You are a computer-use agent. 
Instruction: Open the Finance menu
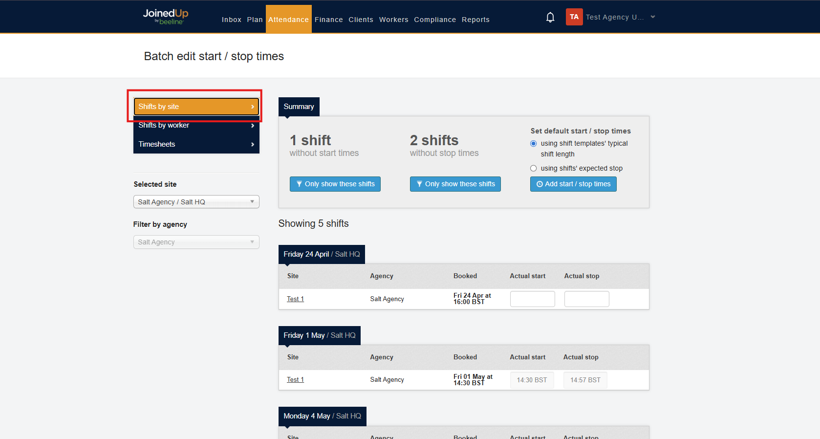pyautogui.click(x=329, y=20)
